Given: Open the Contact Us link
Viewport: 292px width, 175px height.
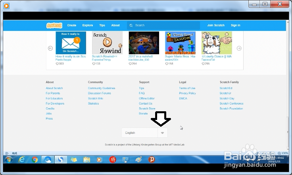Looking at the screenshot, I should point(146,103).
